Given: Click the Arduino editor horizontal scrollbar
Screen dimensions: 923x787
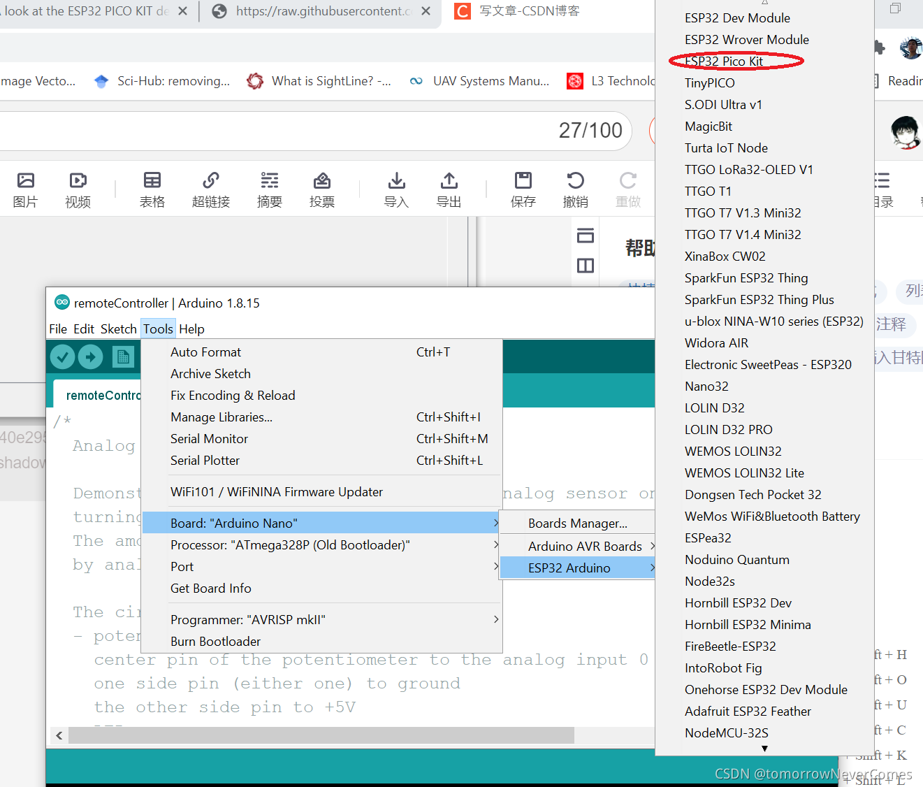Looking at the screenshot, I should pyautogui.click(x=321, y=735).
